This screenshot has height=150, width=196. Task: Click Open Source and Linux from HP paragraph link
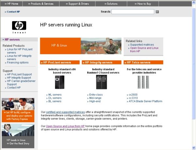pos(65,126)
